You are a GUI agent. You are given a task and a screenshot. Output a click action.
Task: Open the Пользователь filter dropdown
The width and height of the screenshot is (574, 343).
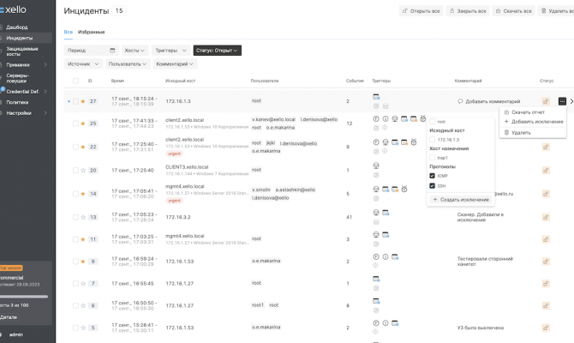coord(128,63)
